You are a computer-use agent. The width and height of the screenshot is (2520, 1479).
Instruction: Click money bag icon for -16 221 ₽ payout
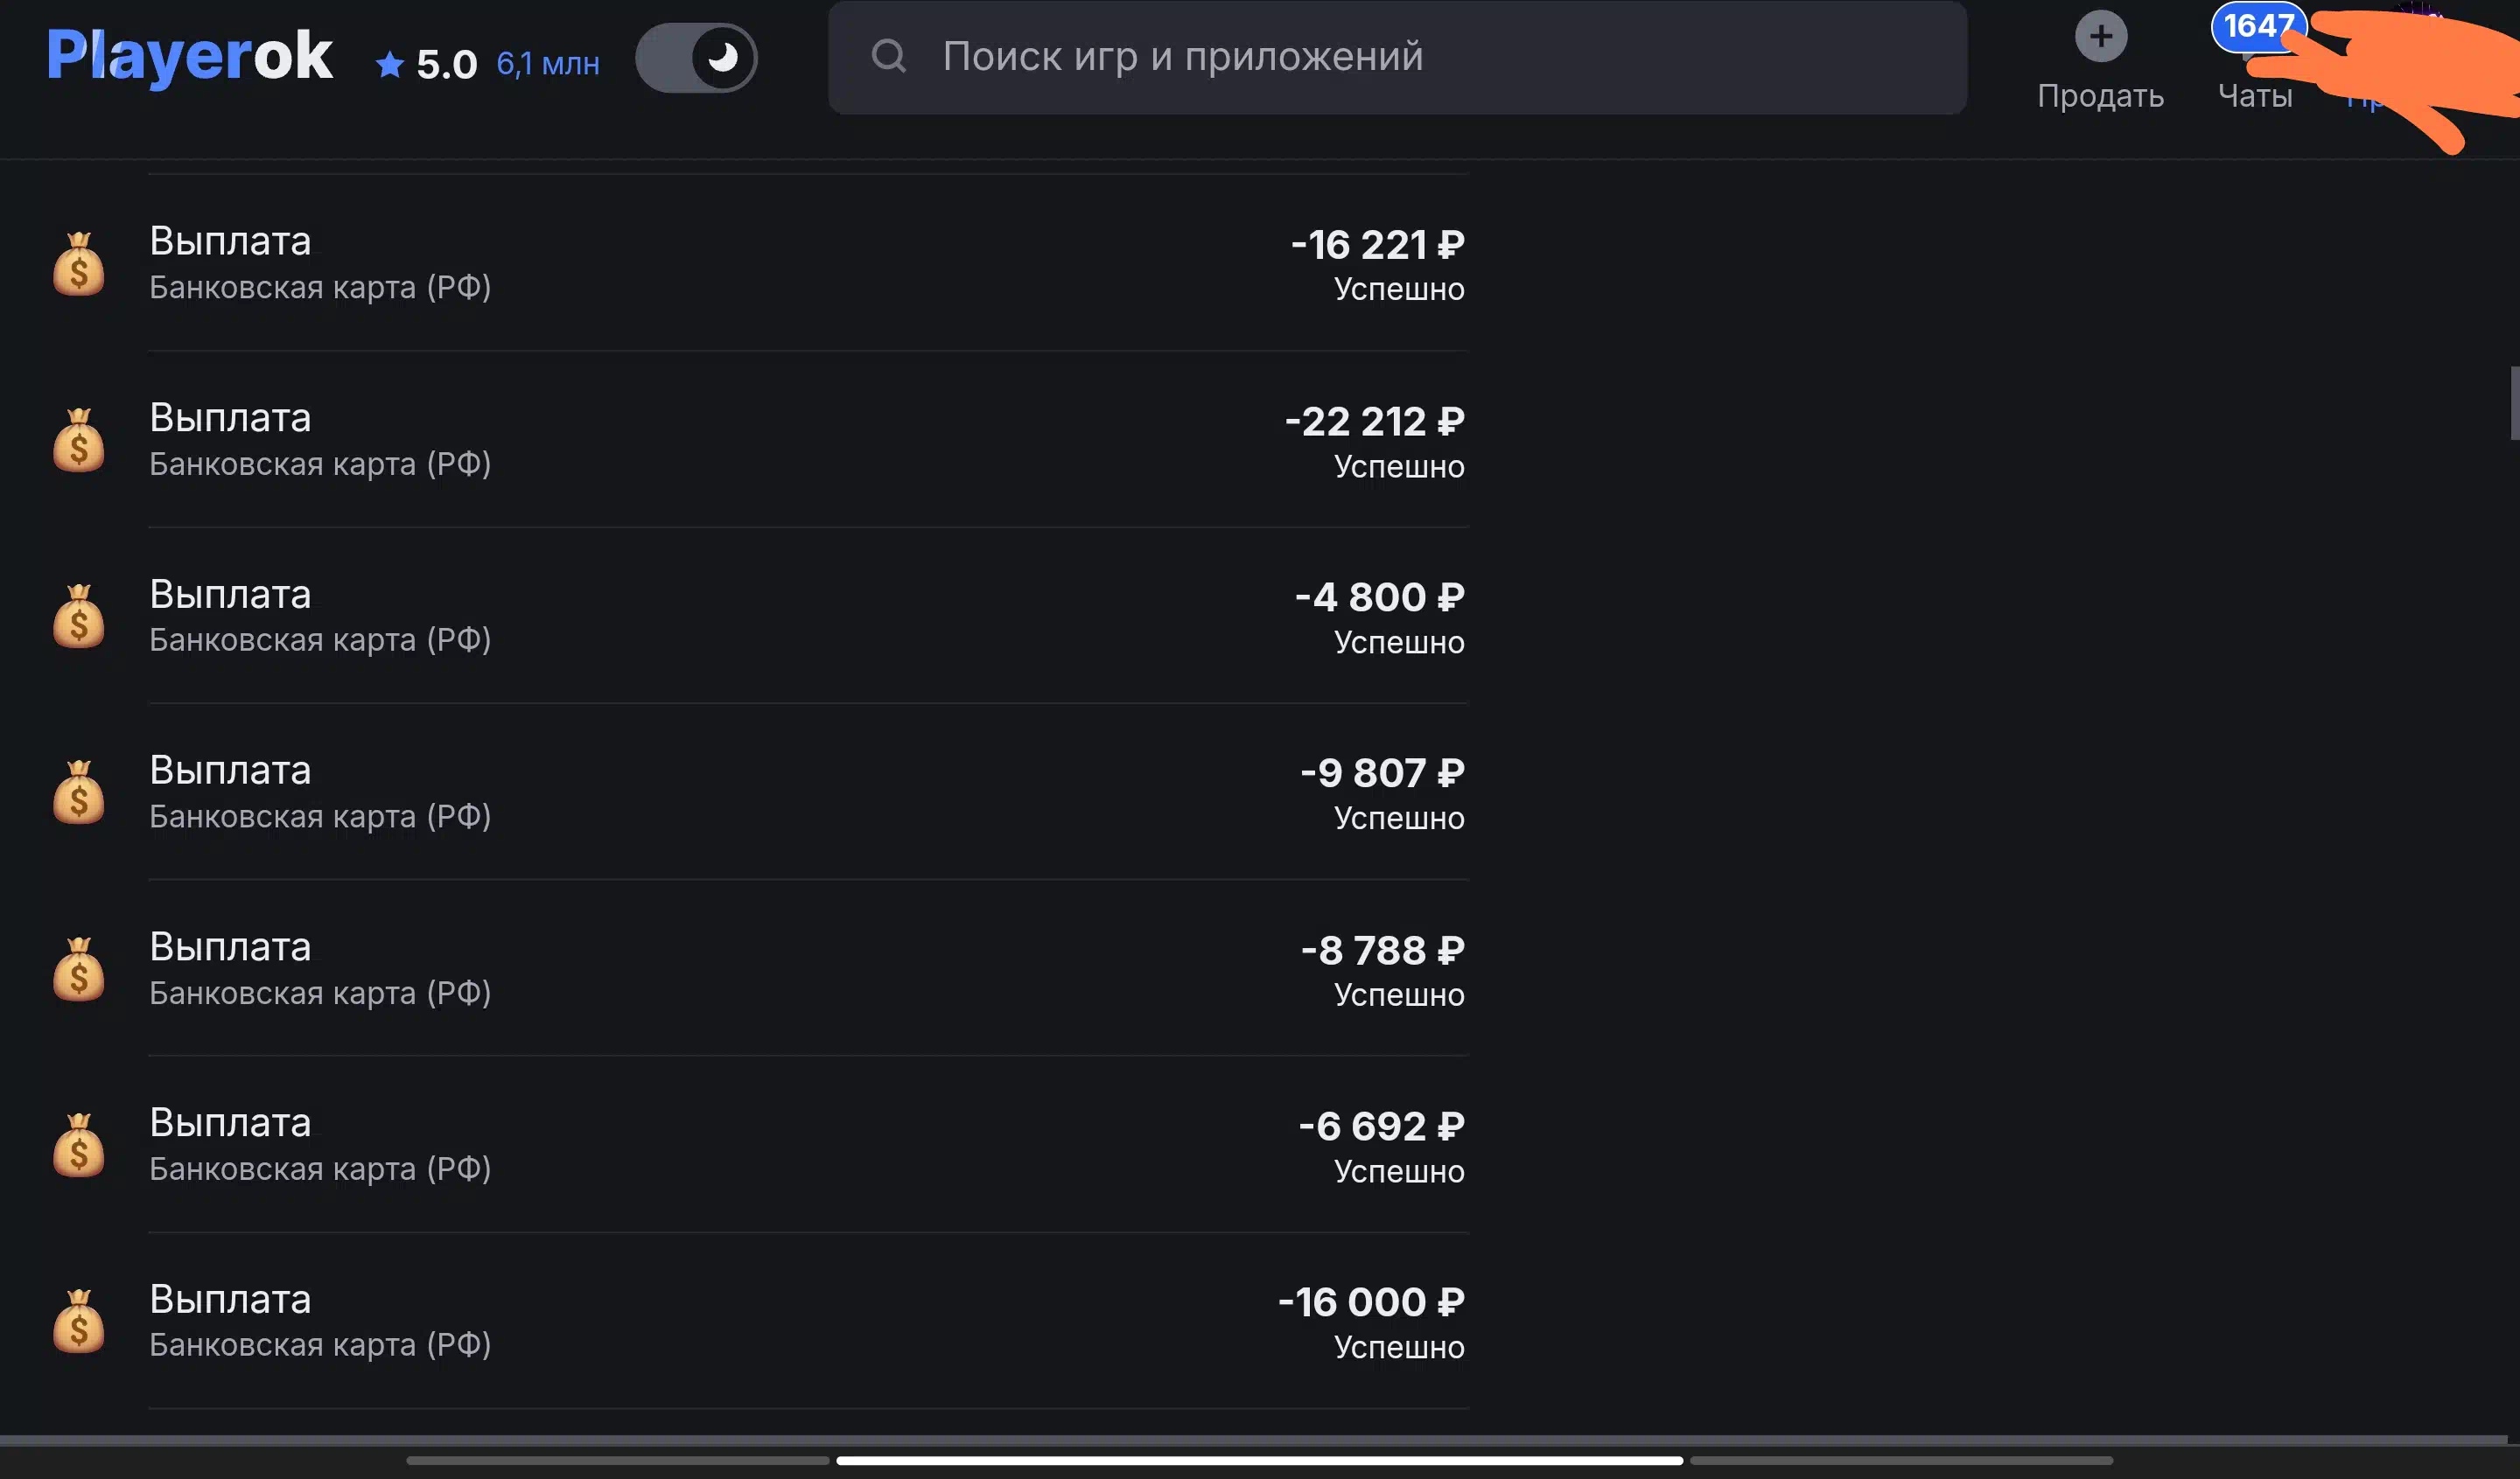pyautogui.click(x=79, y=264)
